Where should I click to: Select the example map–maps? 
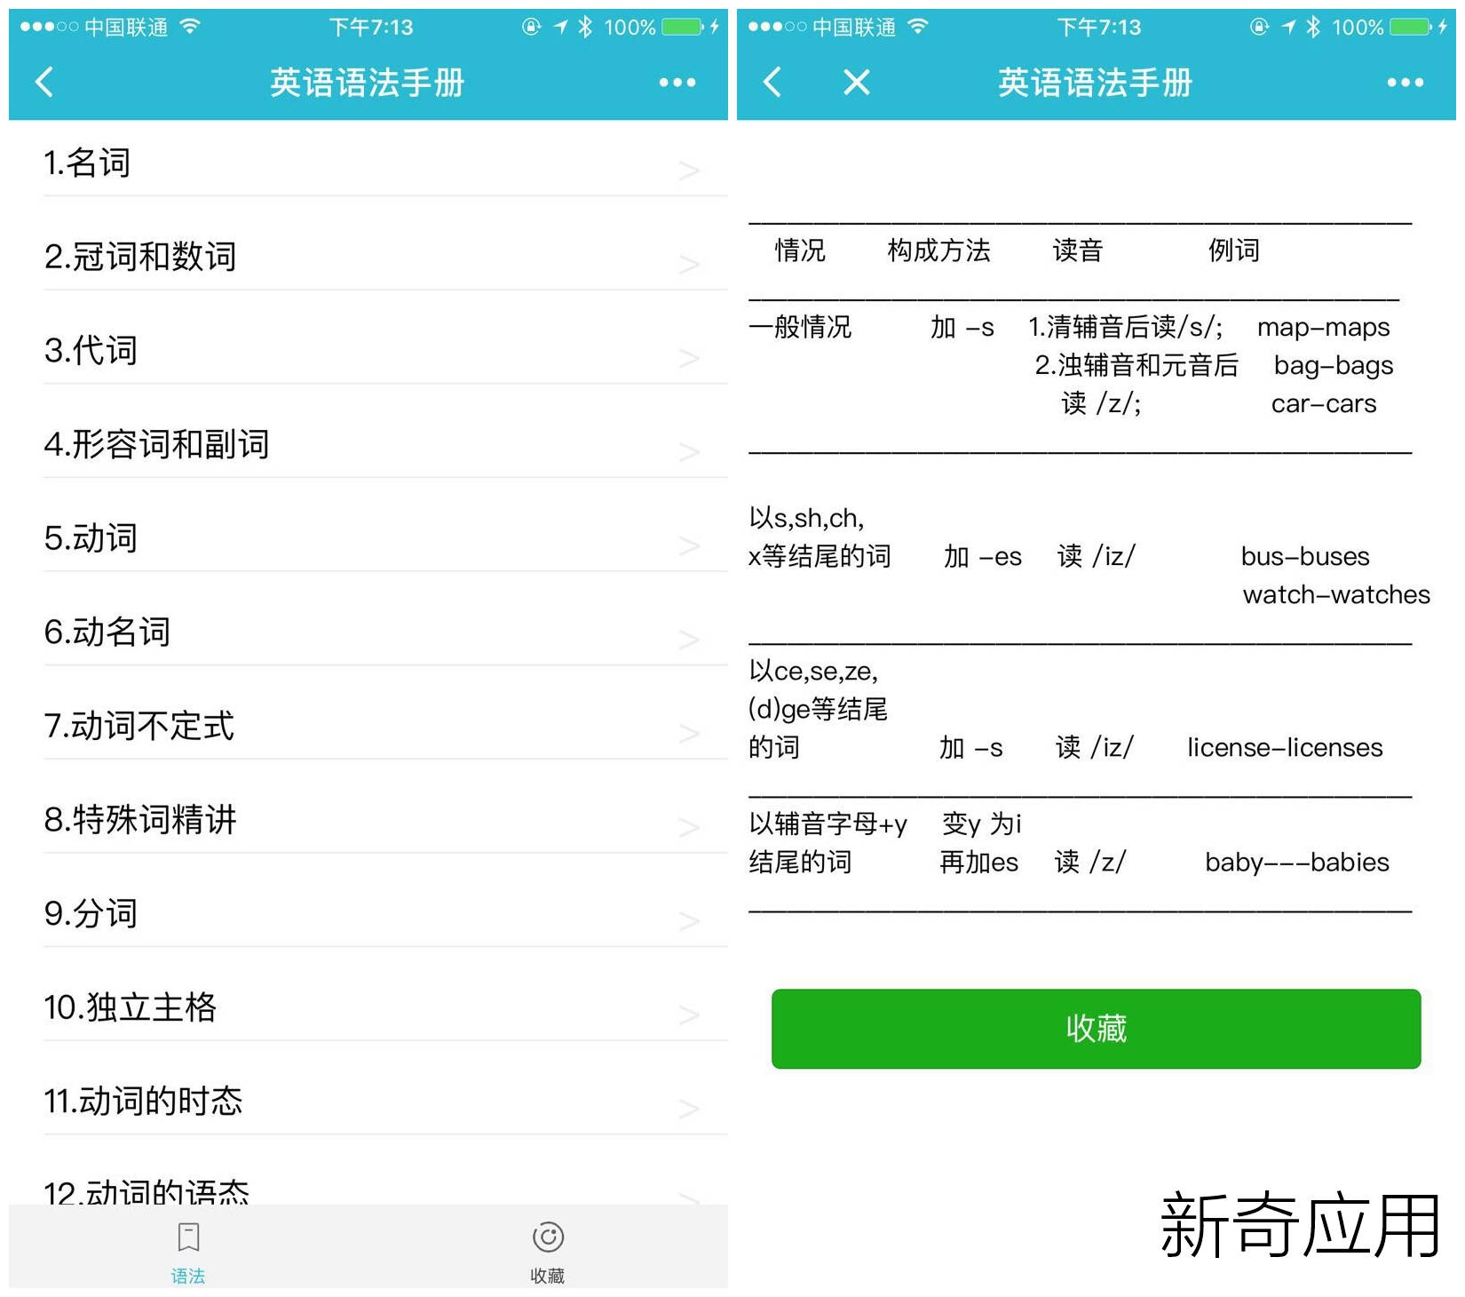coord(1323,327)
